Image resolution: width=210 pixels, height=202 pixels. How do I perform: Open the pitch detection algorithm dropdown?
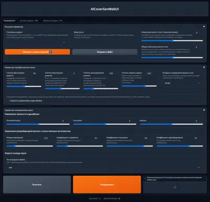(182, 83)
